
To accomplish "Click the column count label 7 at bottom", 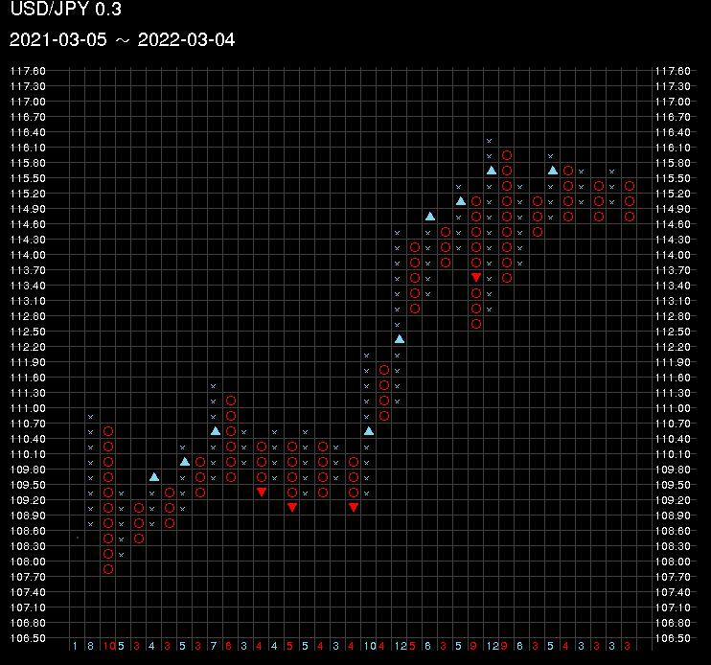I will pyautogui.click(x=213, y=647).
